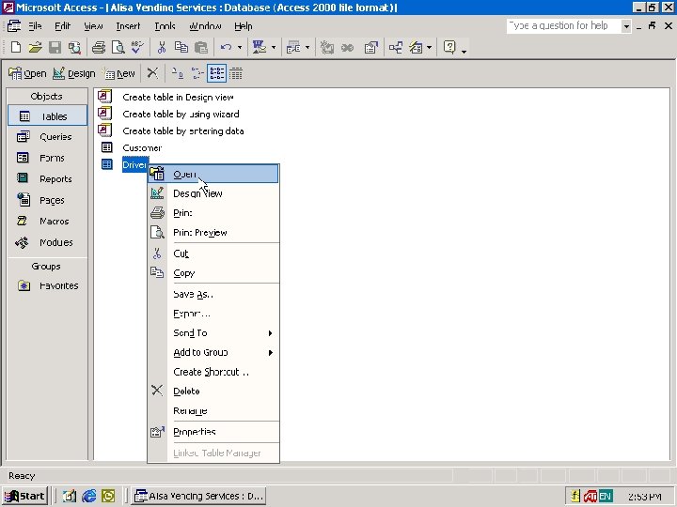This screenshot has height=507, width=677.
Task: Click the OfficeLinks icon
Action: (x=260, y=47)
